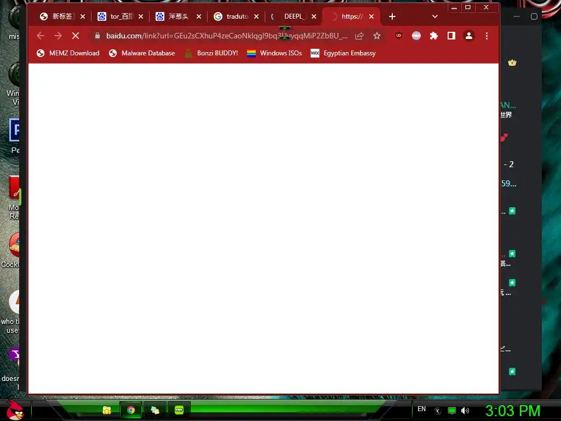Open the Windows ISOs bookmark
Screen dimensions: 561x421
point(274,53)
